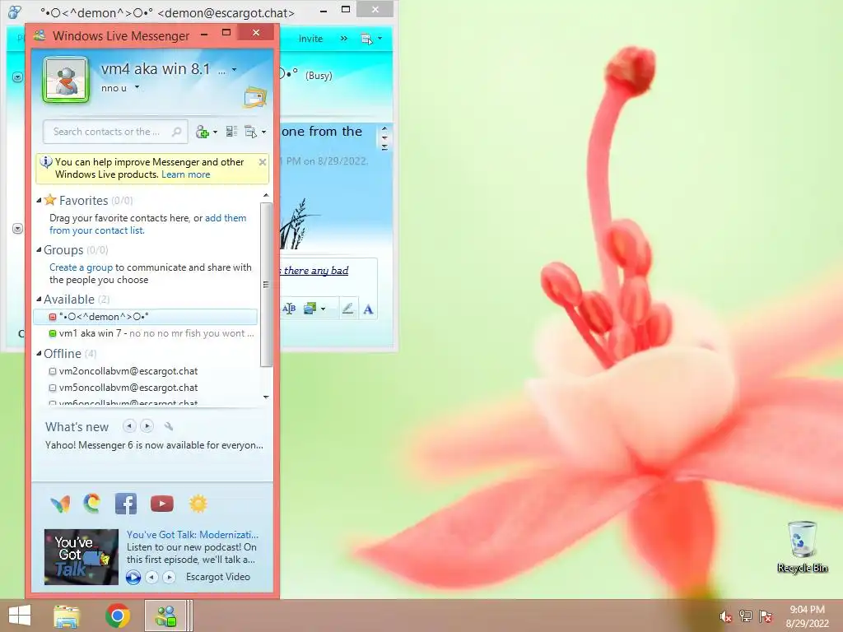This screenshot has width=843, height=632.
Task: Click the network tray icon
Action: pos(746,616)
